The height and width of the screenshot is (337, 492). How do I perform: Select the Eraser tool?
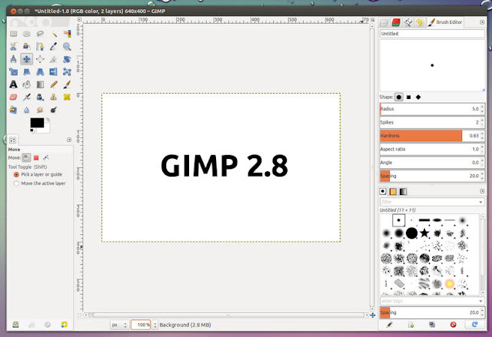[14, 97]
